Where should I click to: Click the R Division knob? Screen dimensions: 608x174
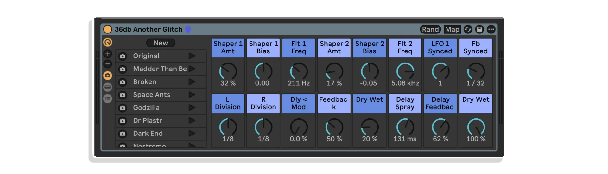point(263,127)
